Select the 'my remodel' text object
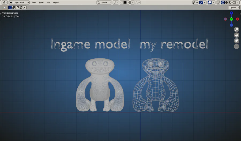The image size is (241, 141). 174,45
